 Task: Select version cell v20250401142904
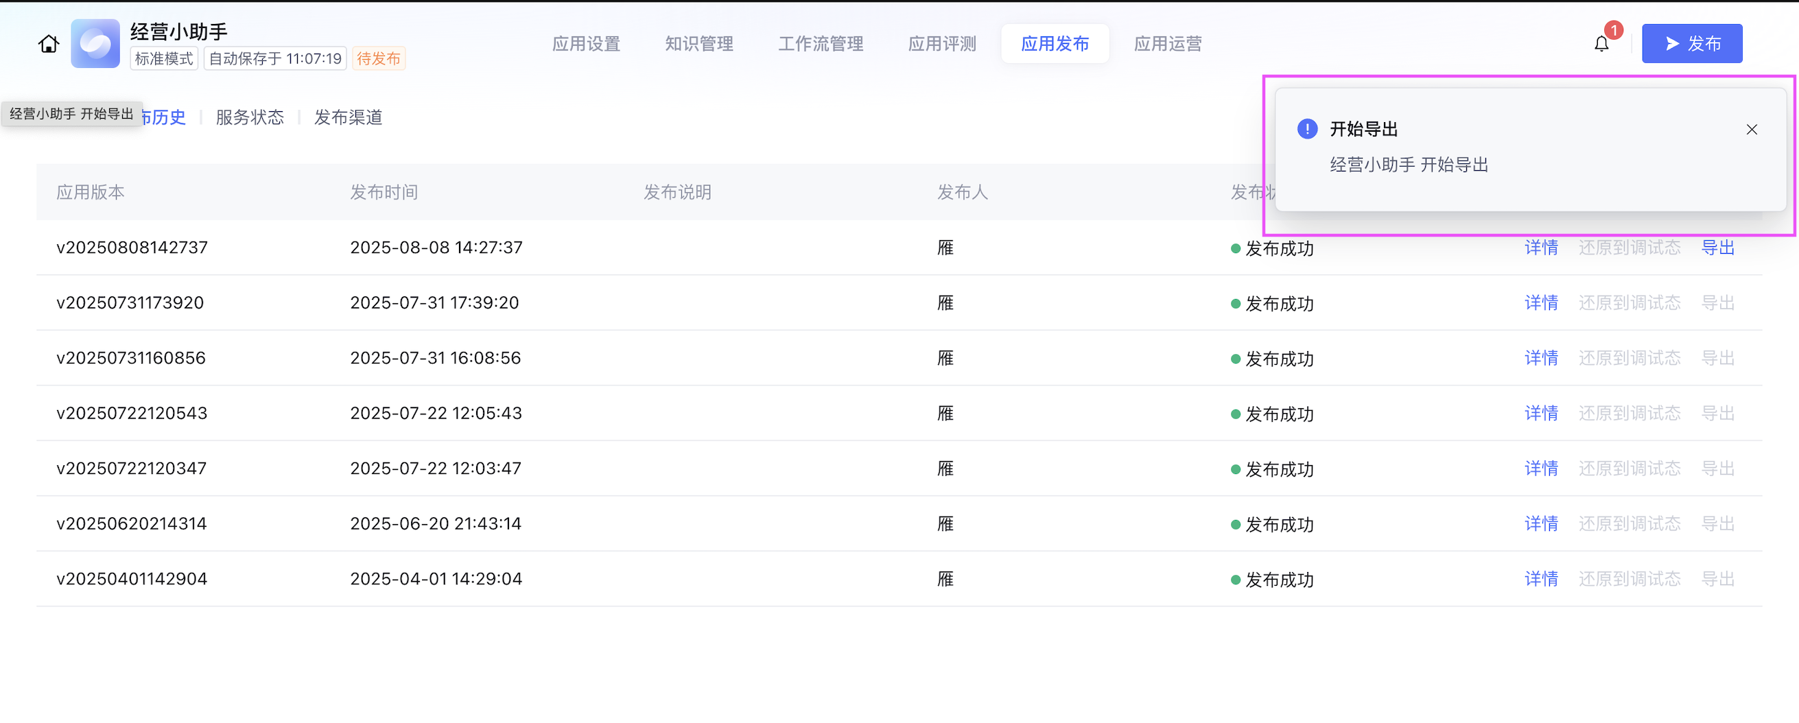click(132, 578)
